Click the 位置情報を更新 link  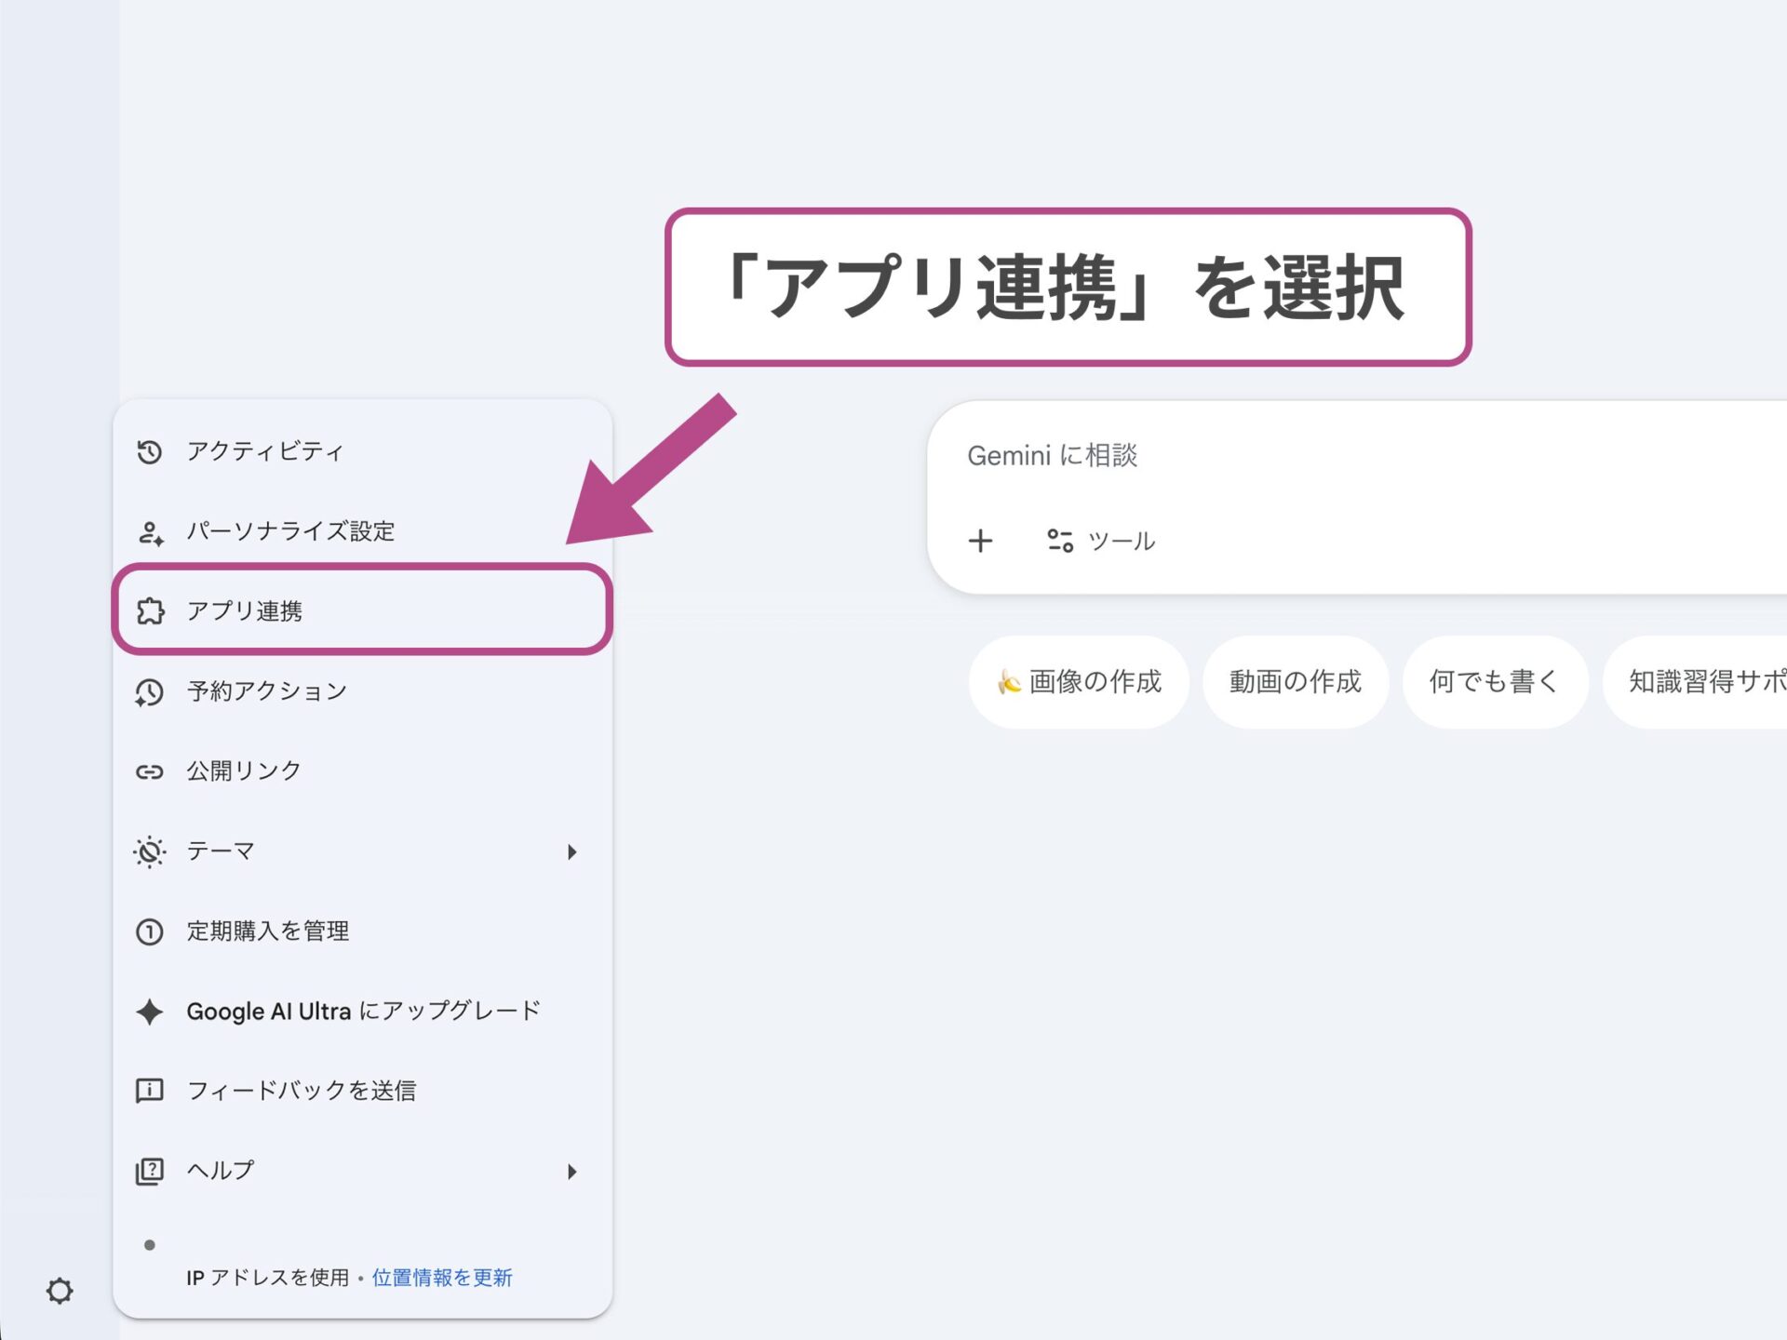442,1278
